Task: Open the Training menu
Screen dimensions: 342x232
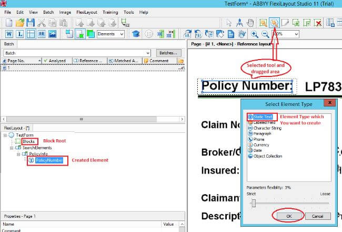Action: tap(110, 12)
